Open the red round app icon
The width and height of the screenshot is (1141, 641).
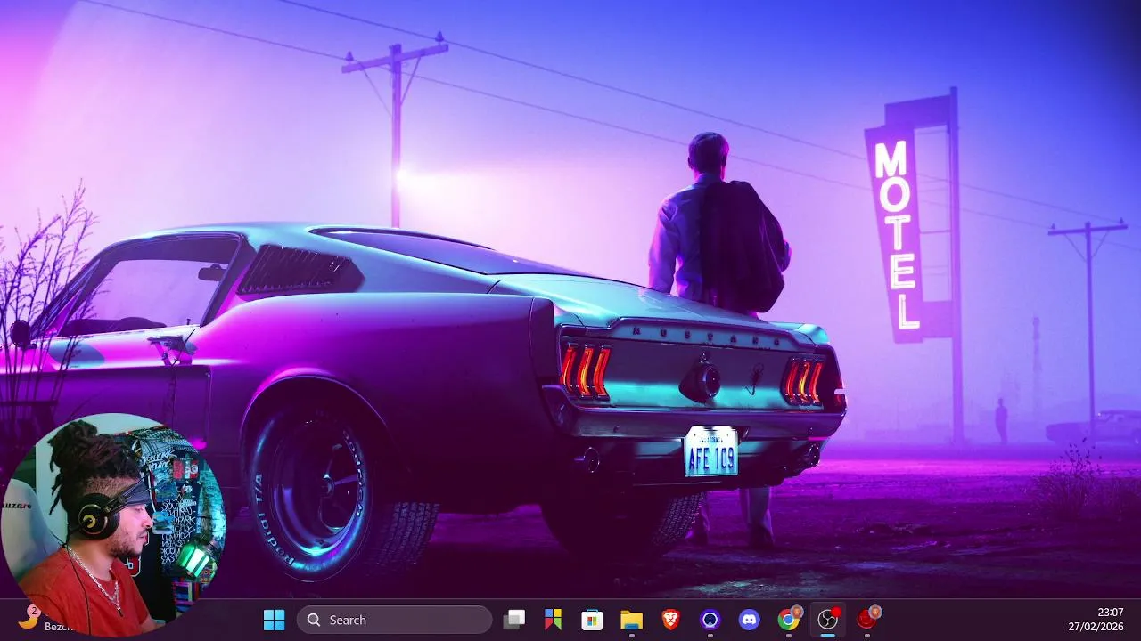coord(867,620)
